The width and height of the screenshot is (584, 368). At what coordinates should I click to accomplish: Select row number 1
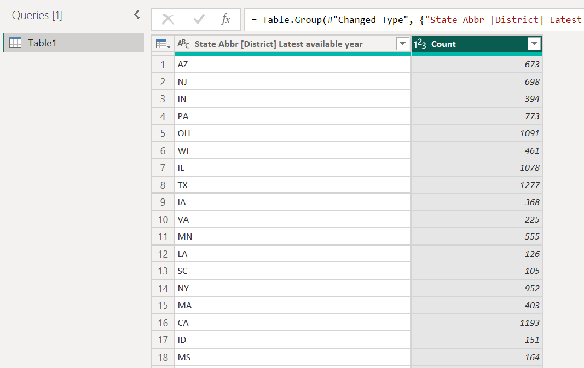(163, 64)
